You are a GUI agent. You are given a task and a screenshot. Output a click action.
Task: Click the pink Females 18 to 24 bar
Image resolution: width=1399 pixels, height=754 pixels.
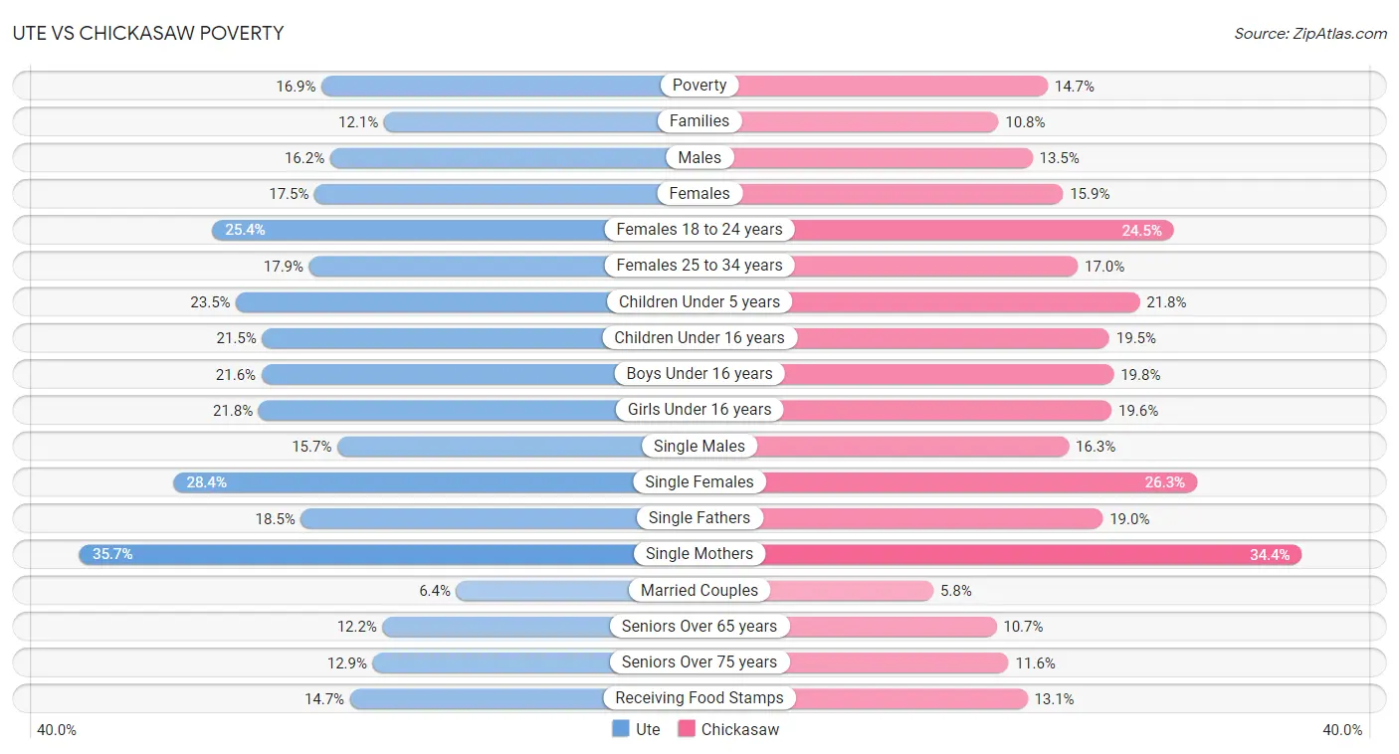point(937,230)
